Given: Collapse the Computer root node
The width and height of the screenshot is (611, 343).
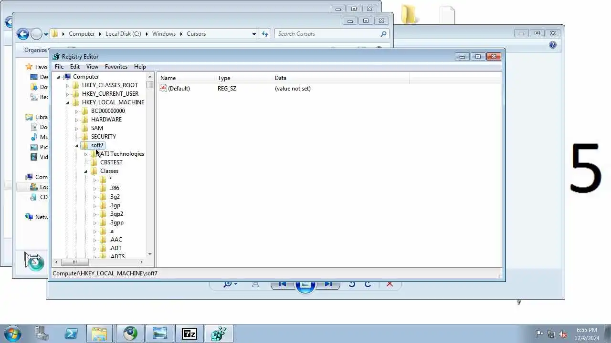Looking at the screenshot, I should point(59,77).
